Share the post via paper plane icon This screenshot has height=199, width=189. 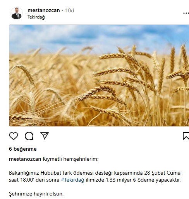tap(45, 136)
